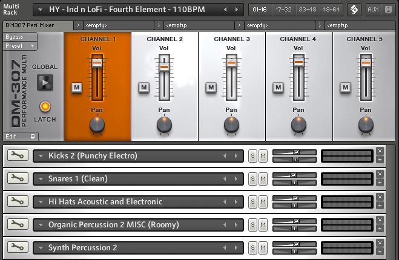The height and width of the screenshot is (260, 399).
Task: Click the Channel 5 Pan knob
Action: 366,125
